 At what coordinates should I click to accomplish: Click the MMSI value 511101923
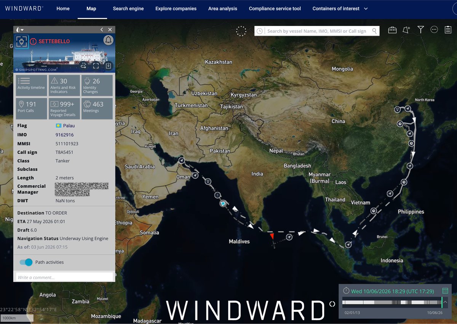point(67,144)
